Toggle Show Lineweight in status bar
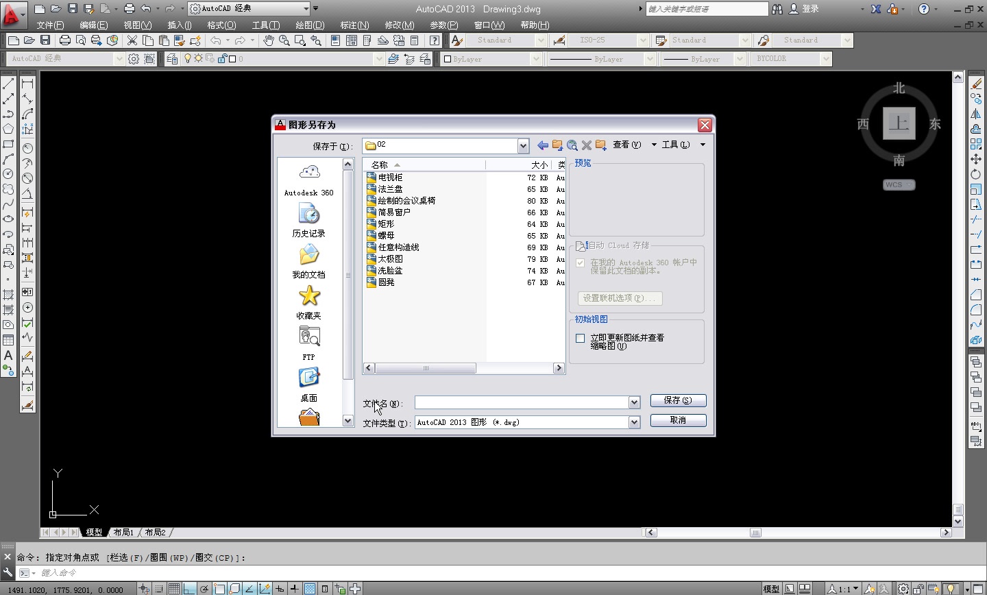Screen dimensions: 987x595 click(x=295, y=589)
